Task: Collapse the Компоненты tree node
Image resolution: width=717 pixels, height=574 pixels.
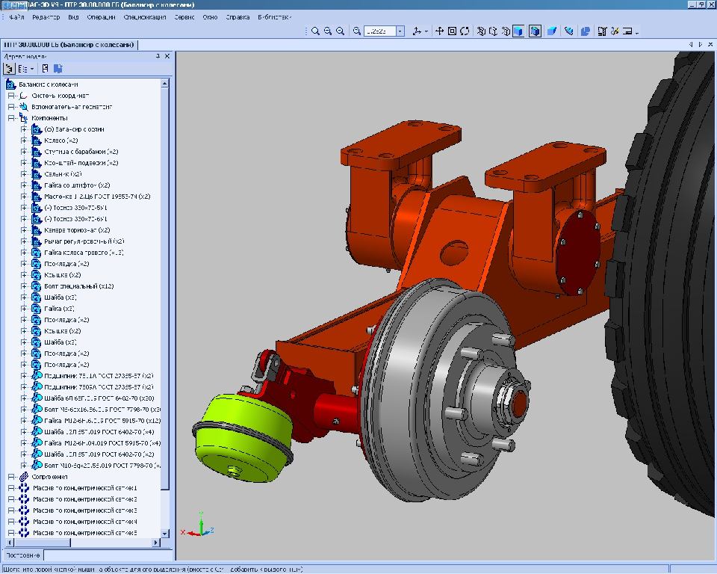Action: [x=11, y=118]
